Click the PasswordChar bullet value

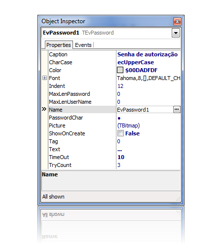[x=119, y=118]
